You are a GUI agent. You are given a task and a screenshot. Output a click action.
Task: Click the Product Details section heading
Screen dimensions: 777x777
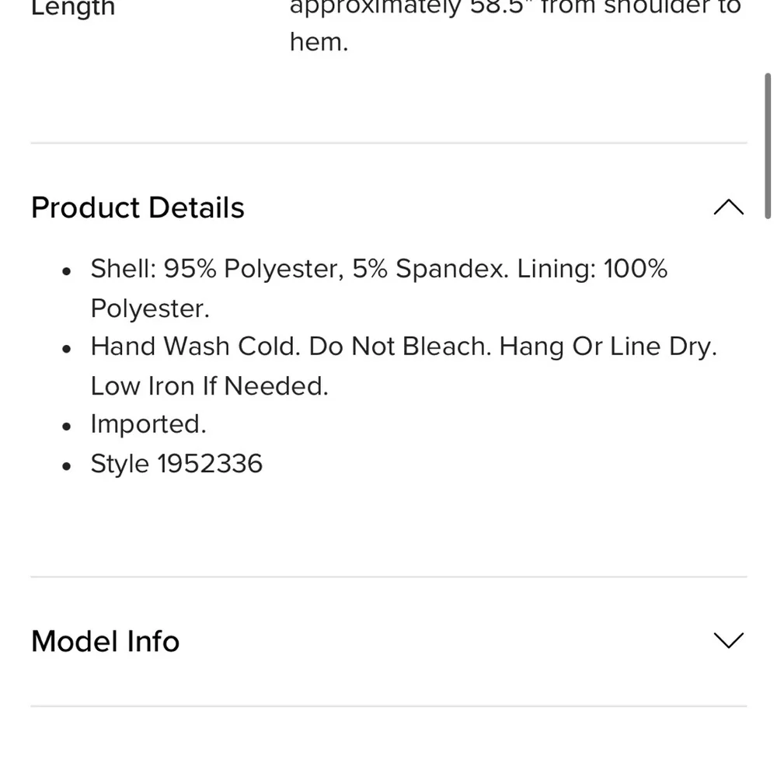(138, 207)
